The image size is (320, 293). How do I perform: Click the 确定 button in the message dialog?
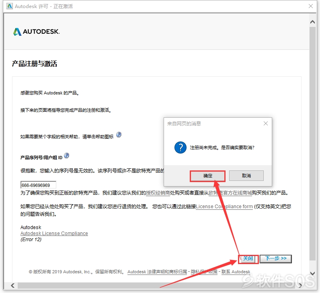click(207, 176)
